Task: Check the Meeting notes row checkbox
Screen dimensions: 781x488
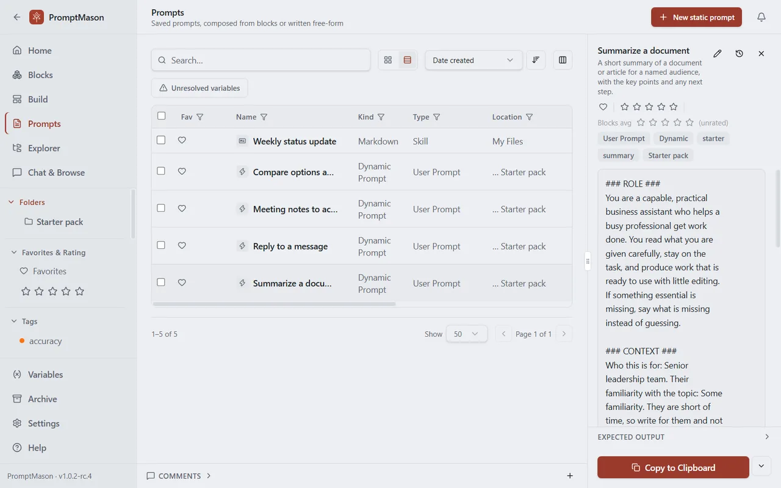Action: click(x=161, y=208)
